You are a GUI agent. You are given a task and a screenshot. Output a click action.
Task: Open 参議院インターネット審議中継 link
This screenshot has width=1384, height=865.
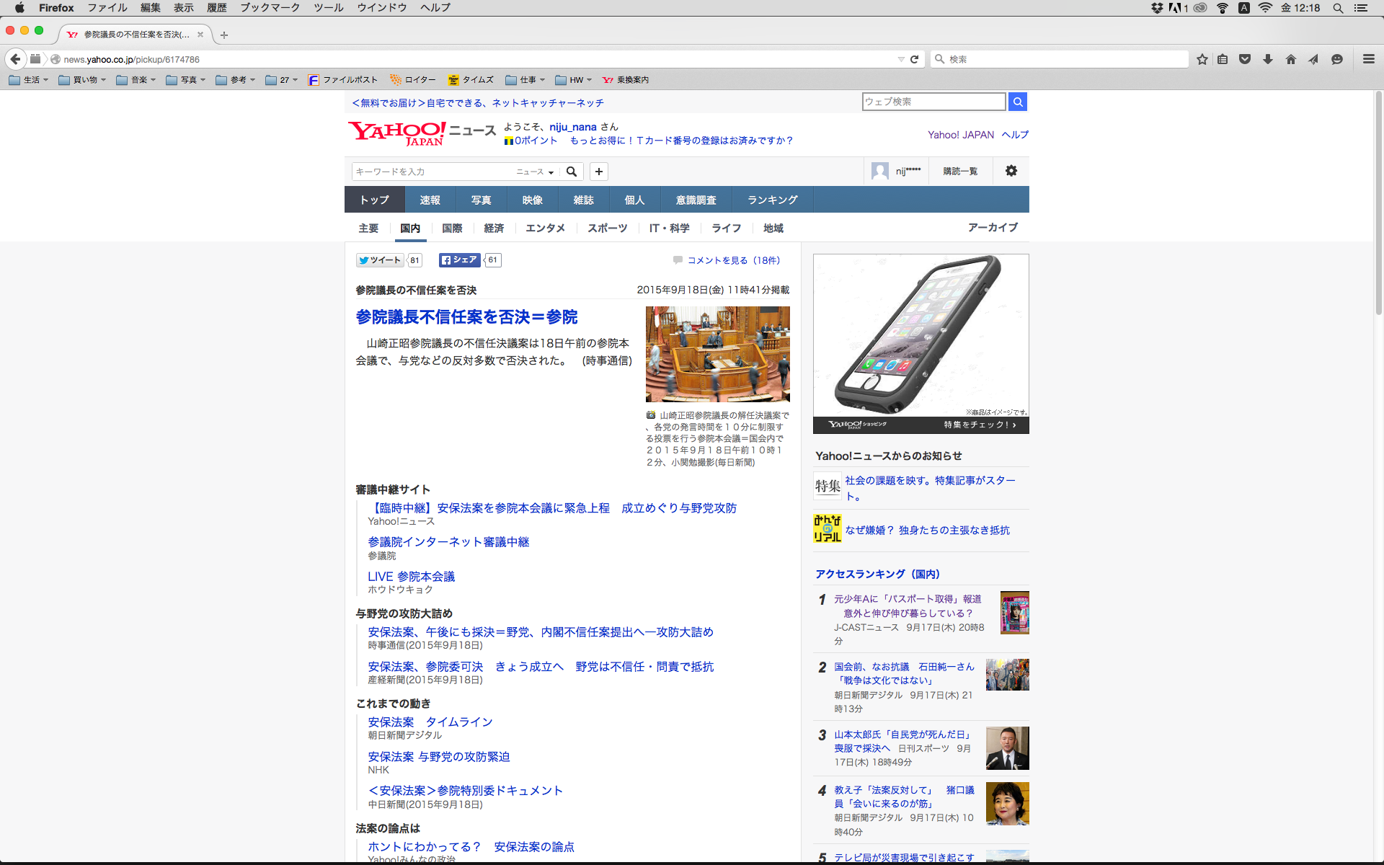click(448, 542)
